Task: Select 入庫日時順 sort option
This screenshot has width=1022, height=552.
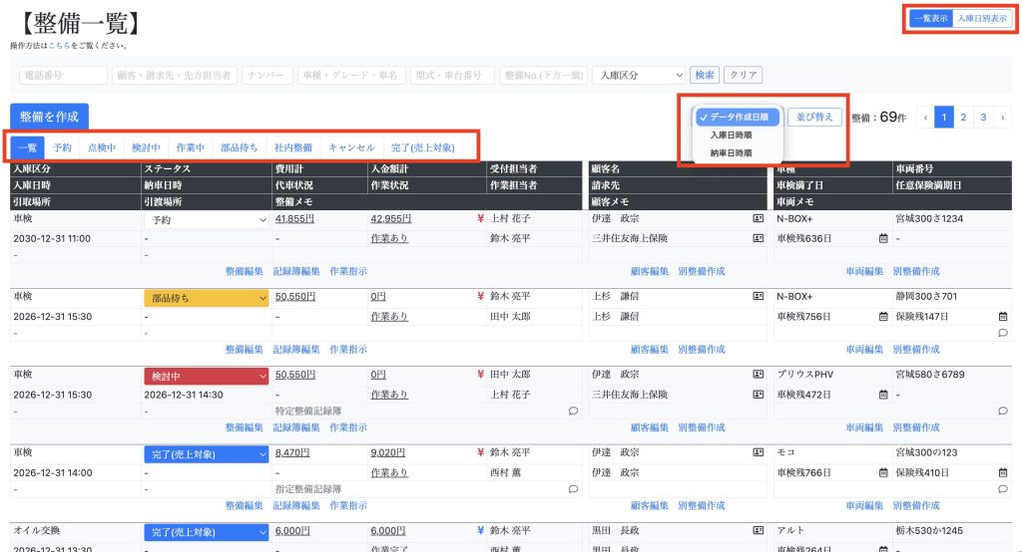Action: click(x=732, y=135)
